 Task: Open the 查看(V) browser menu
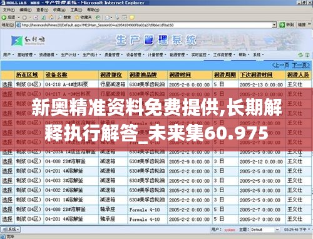pos(43,10)
